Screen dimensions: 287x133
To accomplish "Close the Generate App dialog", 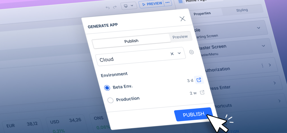I will coord(182,19).
